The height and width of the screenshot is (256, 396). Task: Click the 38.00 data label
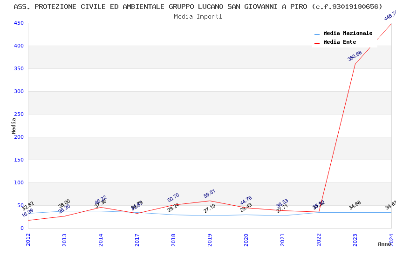click(x=64, y=203)
